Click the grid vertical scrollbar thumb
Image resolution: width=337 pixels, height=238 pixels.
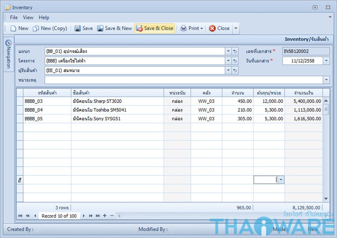326,109
